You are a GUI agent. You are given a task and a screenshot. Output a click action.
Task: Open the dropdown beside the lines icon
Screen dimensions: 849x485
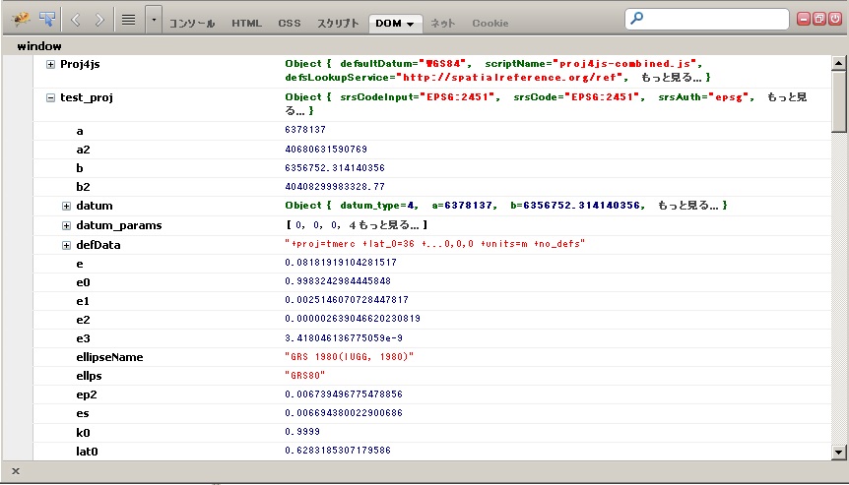153,19
